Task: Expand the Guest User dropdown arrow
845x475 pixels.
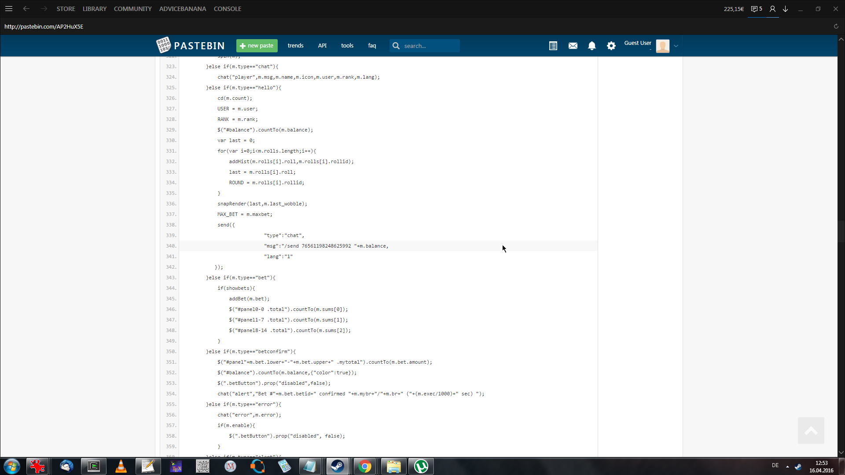Action: [x=676, y=46]
